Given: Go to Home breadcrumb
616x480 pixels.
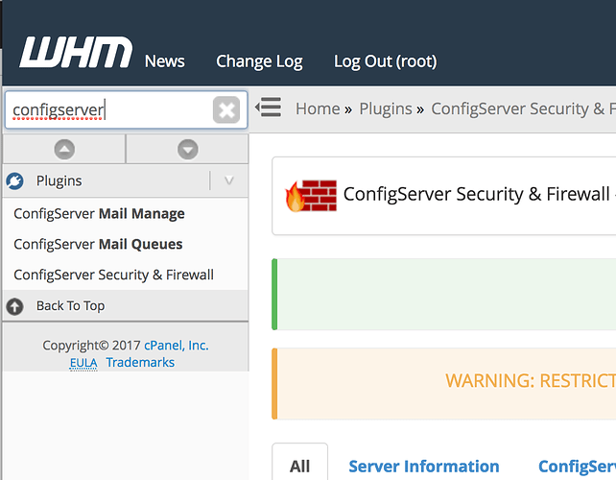Looking at the screenshot, I should [318, 108].
